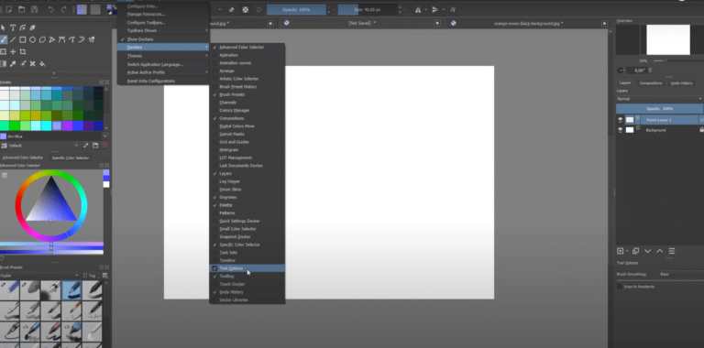Select the Rectangle tool
Image resolution: width=704 pixels, height=348 pixels.
(x=22, y=39)
